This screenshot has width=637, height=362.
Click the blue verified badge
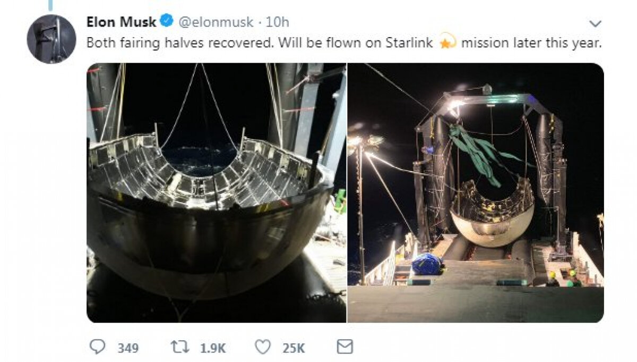167,22
